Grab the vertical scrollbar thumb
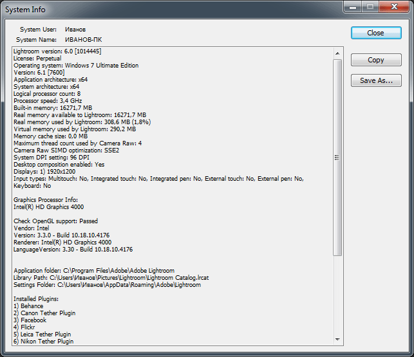The width and height of the screenshot is (414, 357). [x=337, y=158]
